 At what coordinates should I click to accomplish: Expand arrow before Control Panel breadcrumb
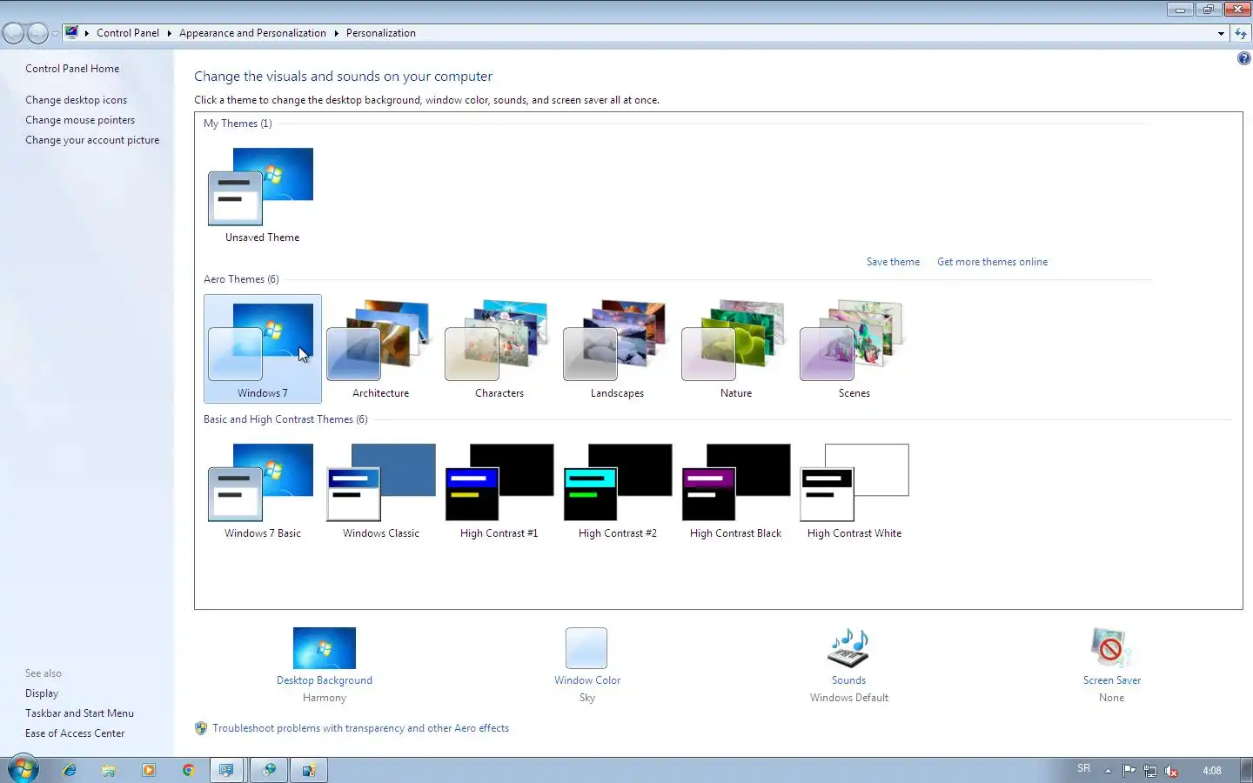click(87, 33)
